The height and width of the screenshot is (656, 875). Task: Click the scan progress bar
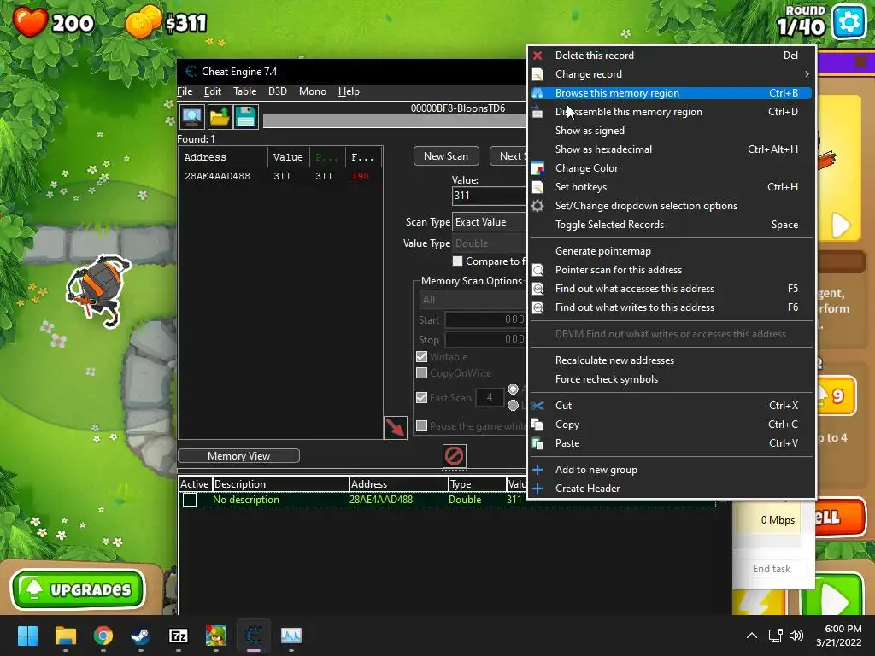pos(394,121)
